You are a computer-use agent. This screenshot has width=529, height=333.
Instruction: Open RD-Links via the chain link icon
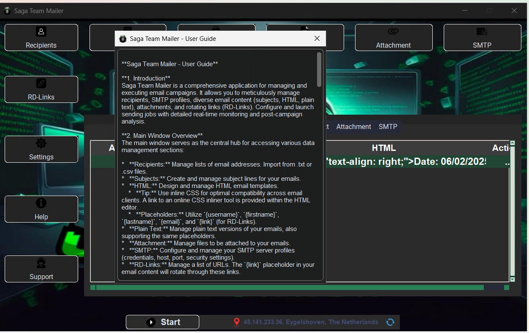(x=41, y=83)
